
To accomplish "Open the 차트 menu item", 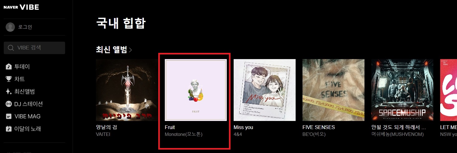I will click(x=20, y=79).
